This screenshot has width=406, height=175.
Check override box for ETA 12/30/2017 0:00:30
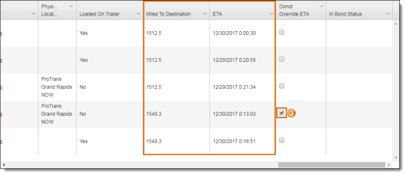[x=282, y=32]
